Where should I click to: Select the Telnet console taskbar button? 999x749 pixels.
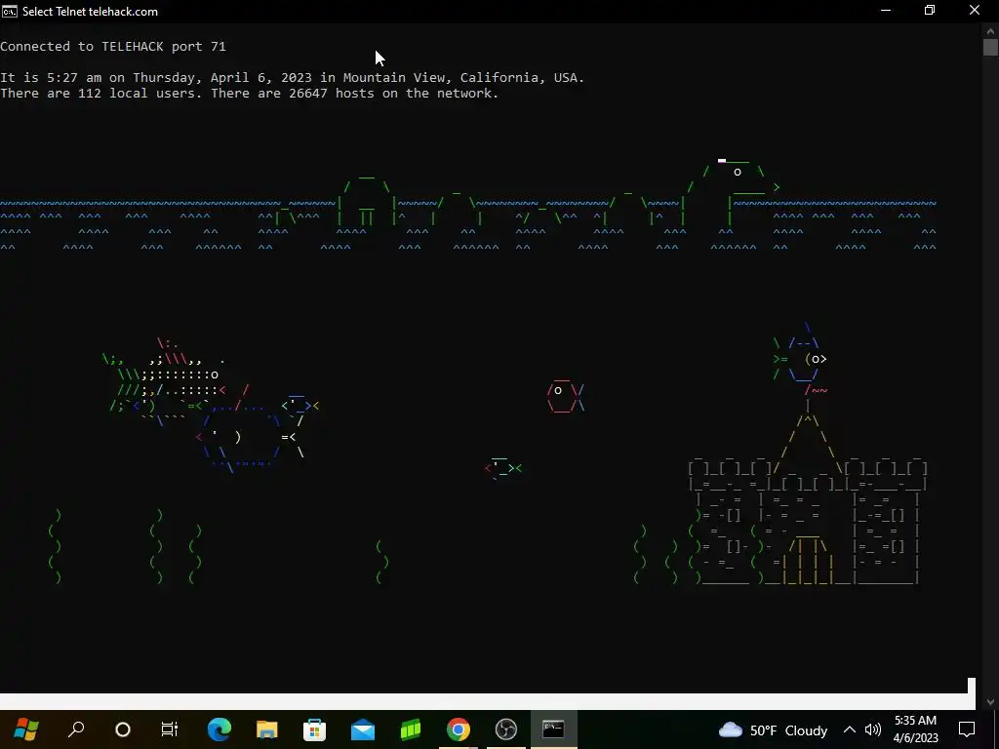554,729
